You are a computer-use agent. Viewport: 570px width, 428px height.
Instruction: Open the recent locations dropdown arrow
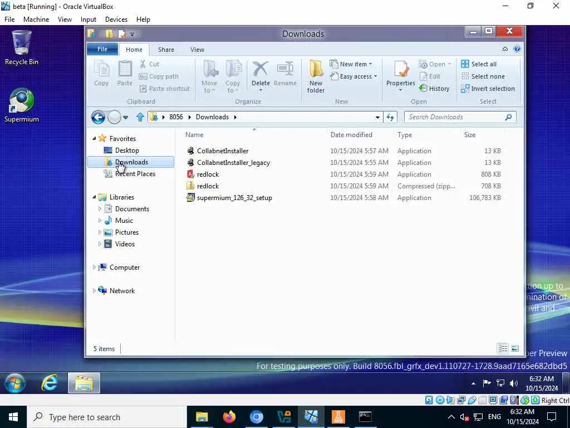coord(125,117)
